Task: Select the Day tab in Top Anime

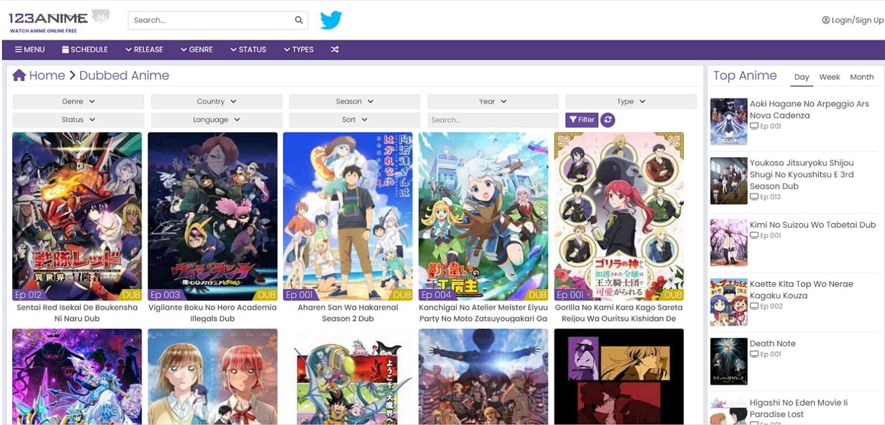Action: [x=801, y=77]
